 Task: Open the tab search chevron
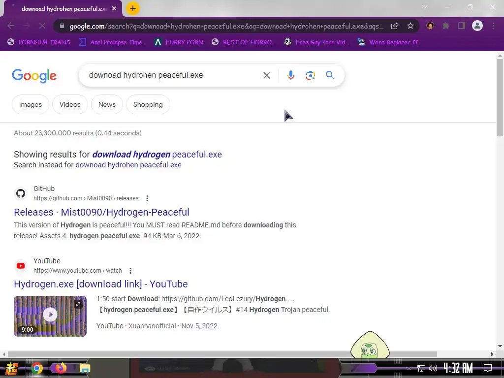(425, 7)
